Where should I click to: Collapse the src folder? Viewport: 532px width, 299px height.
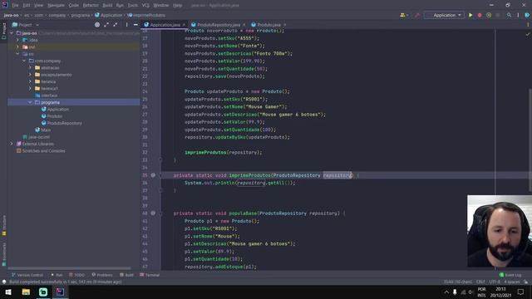[x=18, y=54]
